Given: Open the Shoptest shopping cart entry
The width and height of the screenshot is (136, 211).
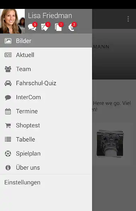Looking at the screenshot, I should [x=46, y=125].
